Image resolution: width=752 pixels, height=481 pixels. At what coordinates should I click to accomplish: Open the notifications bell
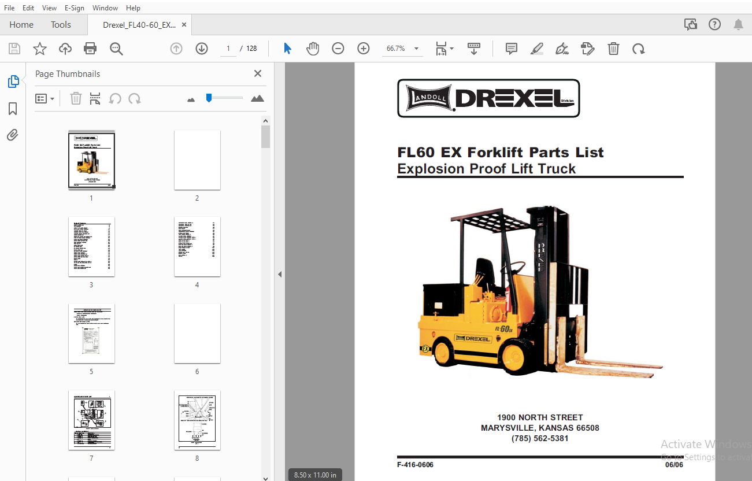coord(739,24)
